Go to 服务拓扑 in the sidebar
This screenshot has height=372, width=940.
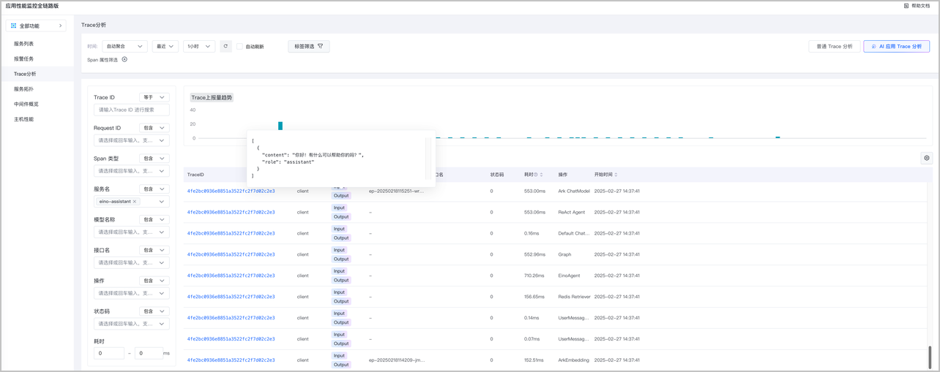pyautogui.click(x=24, y=89)
